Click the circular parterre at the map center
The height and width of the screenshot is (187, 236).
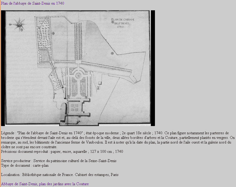[78, 75]
